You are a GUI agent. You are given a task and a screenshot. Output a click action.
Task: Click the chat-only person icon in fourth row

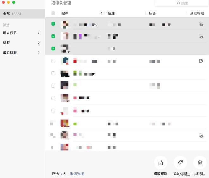coord(201,61)
